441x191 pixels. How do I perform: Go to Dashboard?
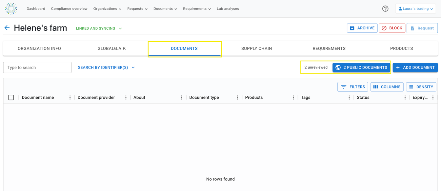(x=36, y=9)
